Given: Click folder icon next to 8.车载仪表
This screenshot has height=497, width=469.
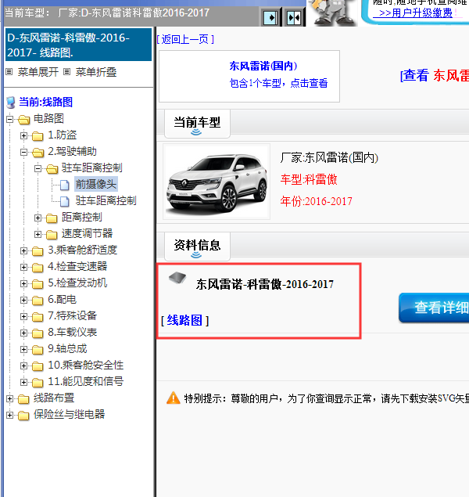Looking at the screenshot, I should [x=38, y=333].
